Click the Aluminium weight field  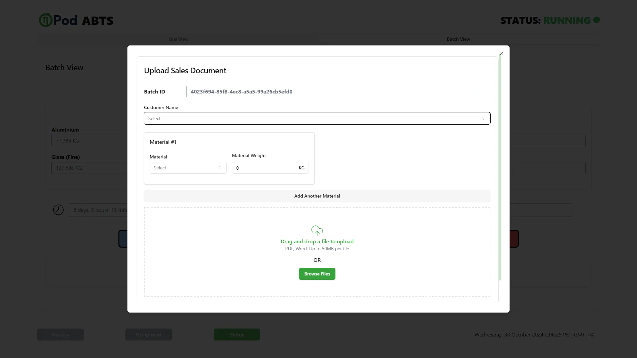(90, 141)
